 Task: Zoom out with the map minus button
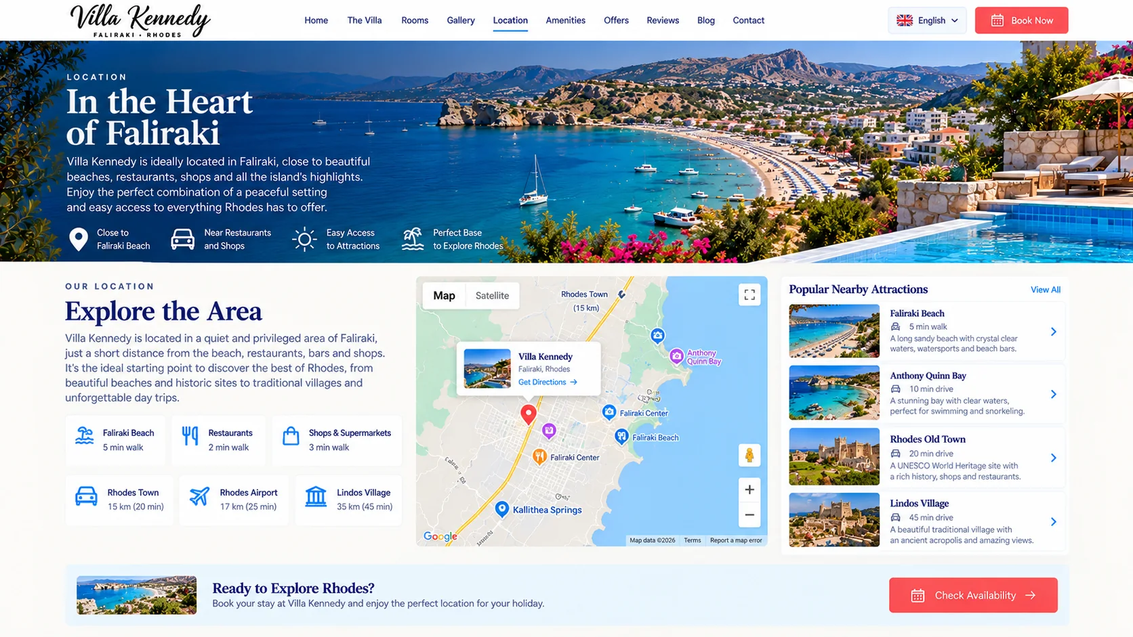(749, 515)
